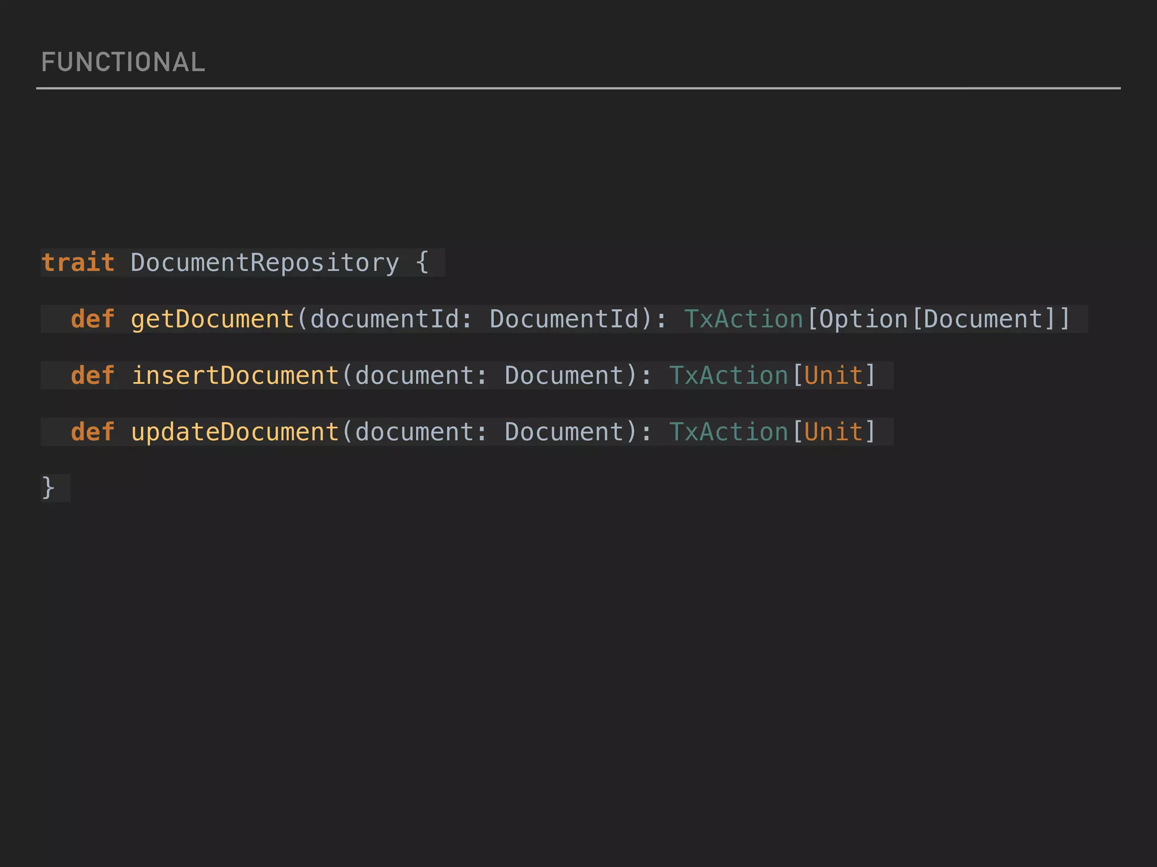The image size is (1157, 867).
Task: Click TxAction on the updateDocument line
Action: pos(729,432)
